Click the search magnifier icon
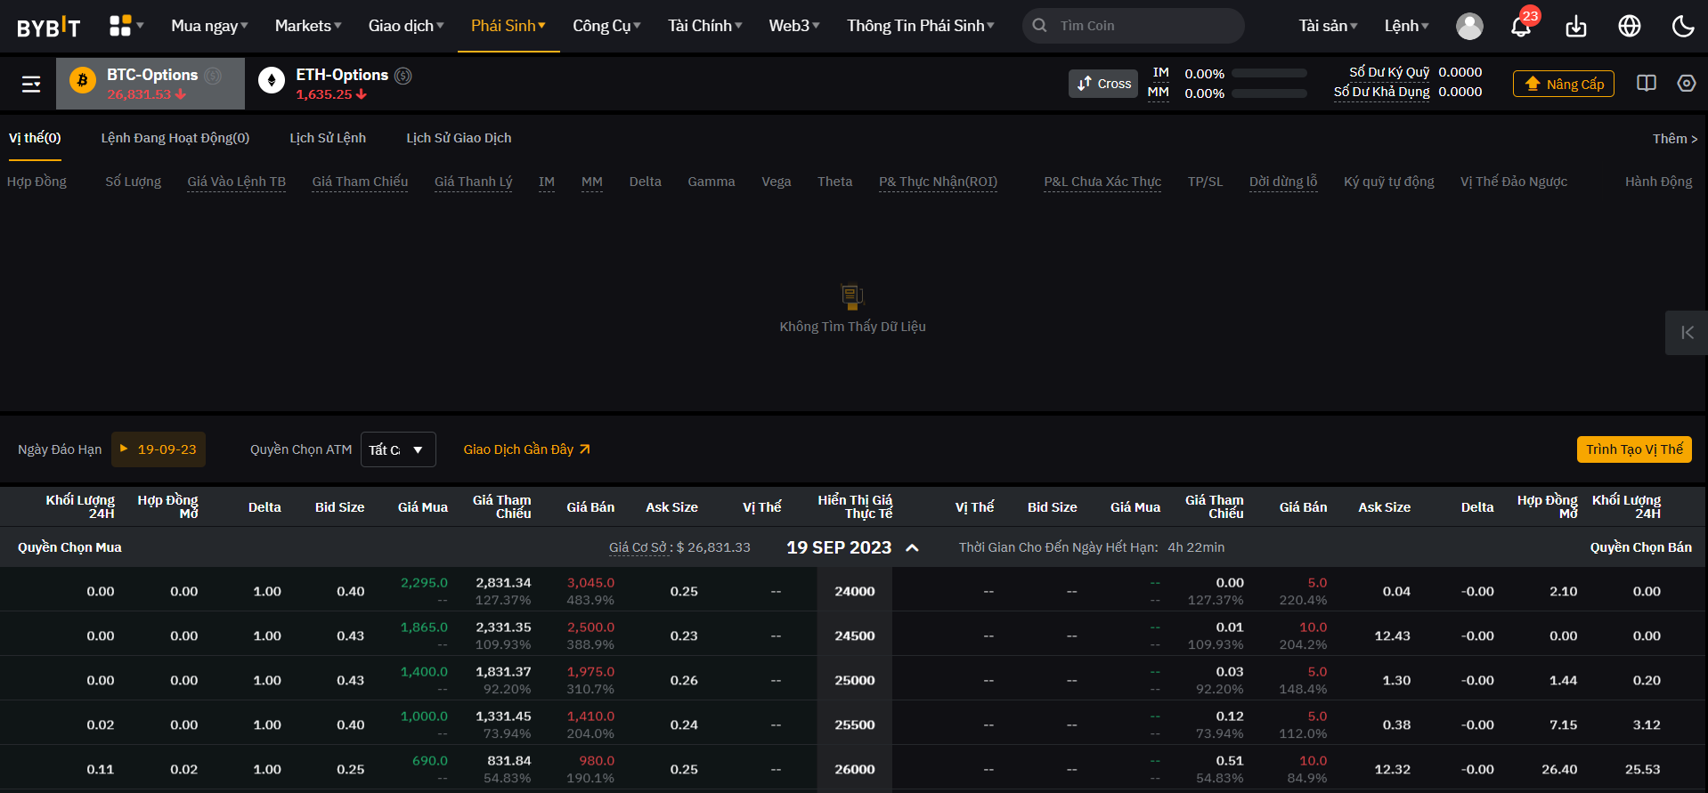 pyautogui.click(x=1039, y=26)
